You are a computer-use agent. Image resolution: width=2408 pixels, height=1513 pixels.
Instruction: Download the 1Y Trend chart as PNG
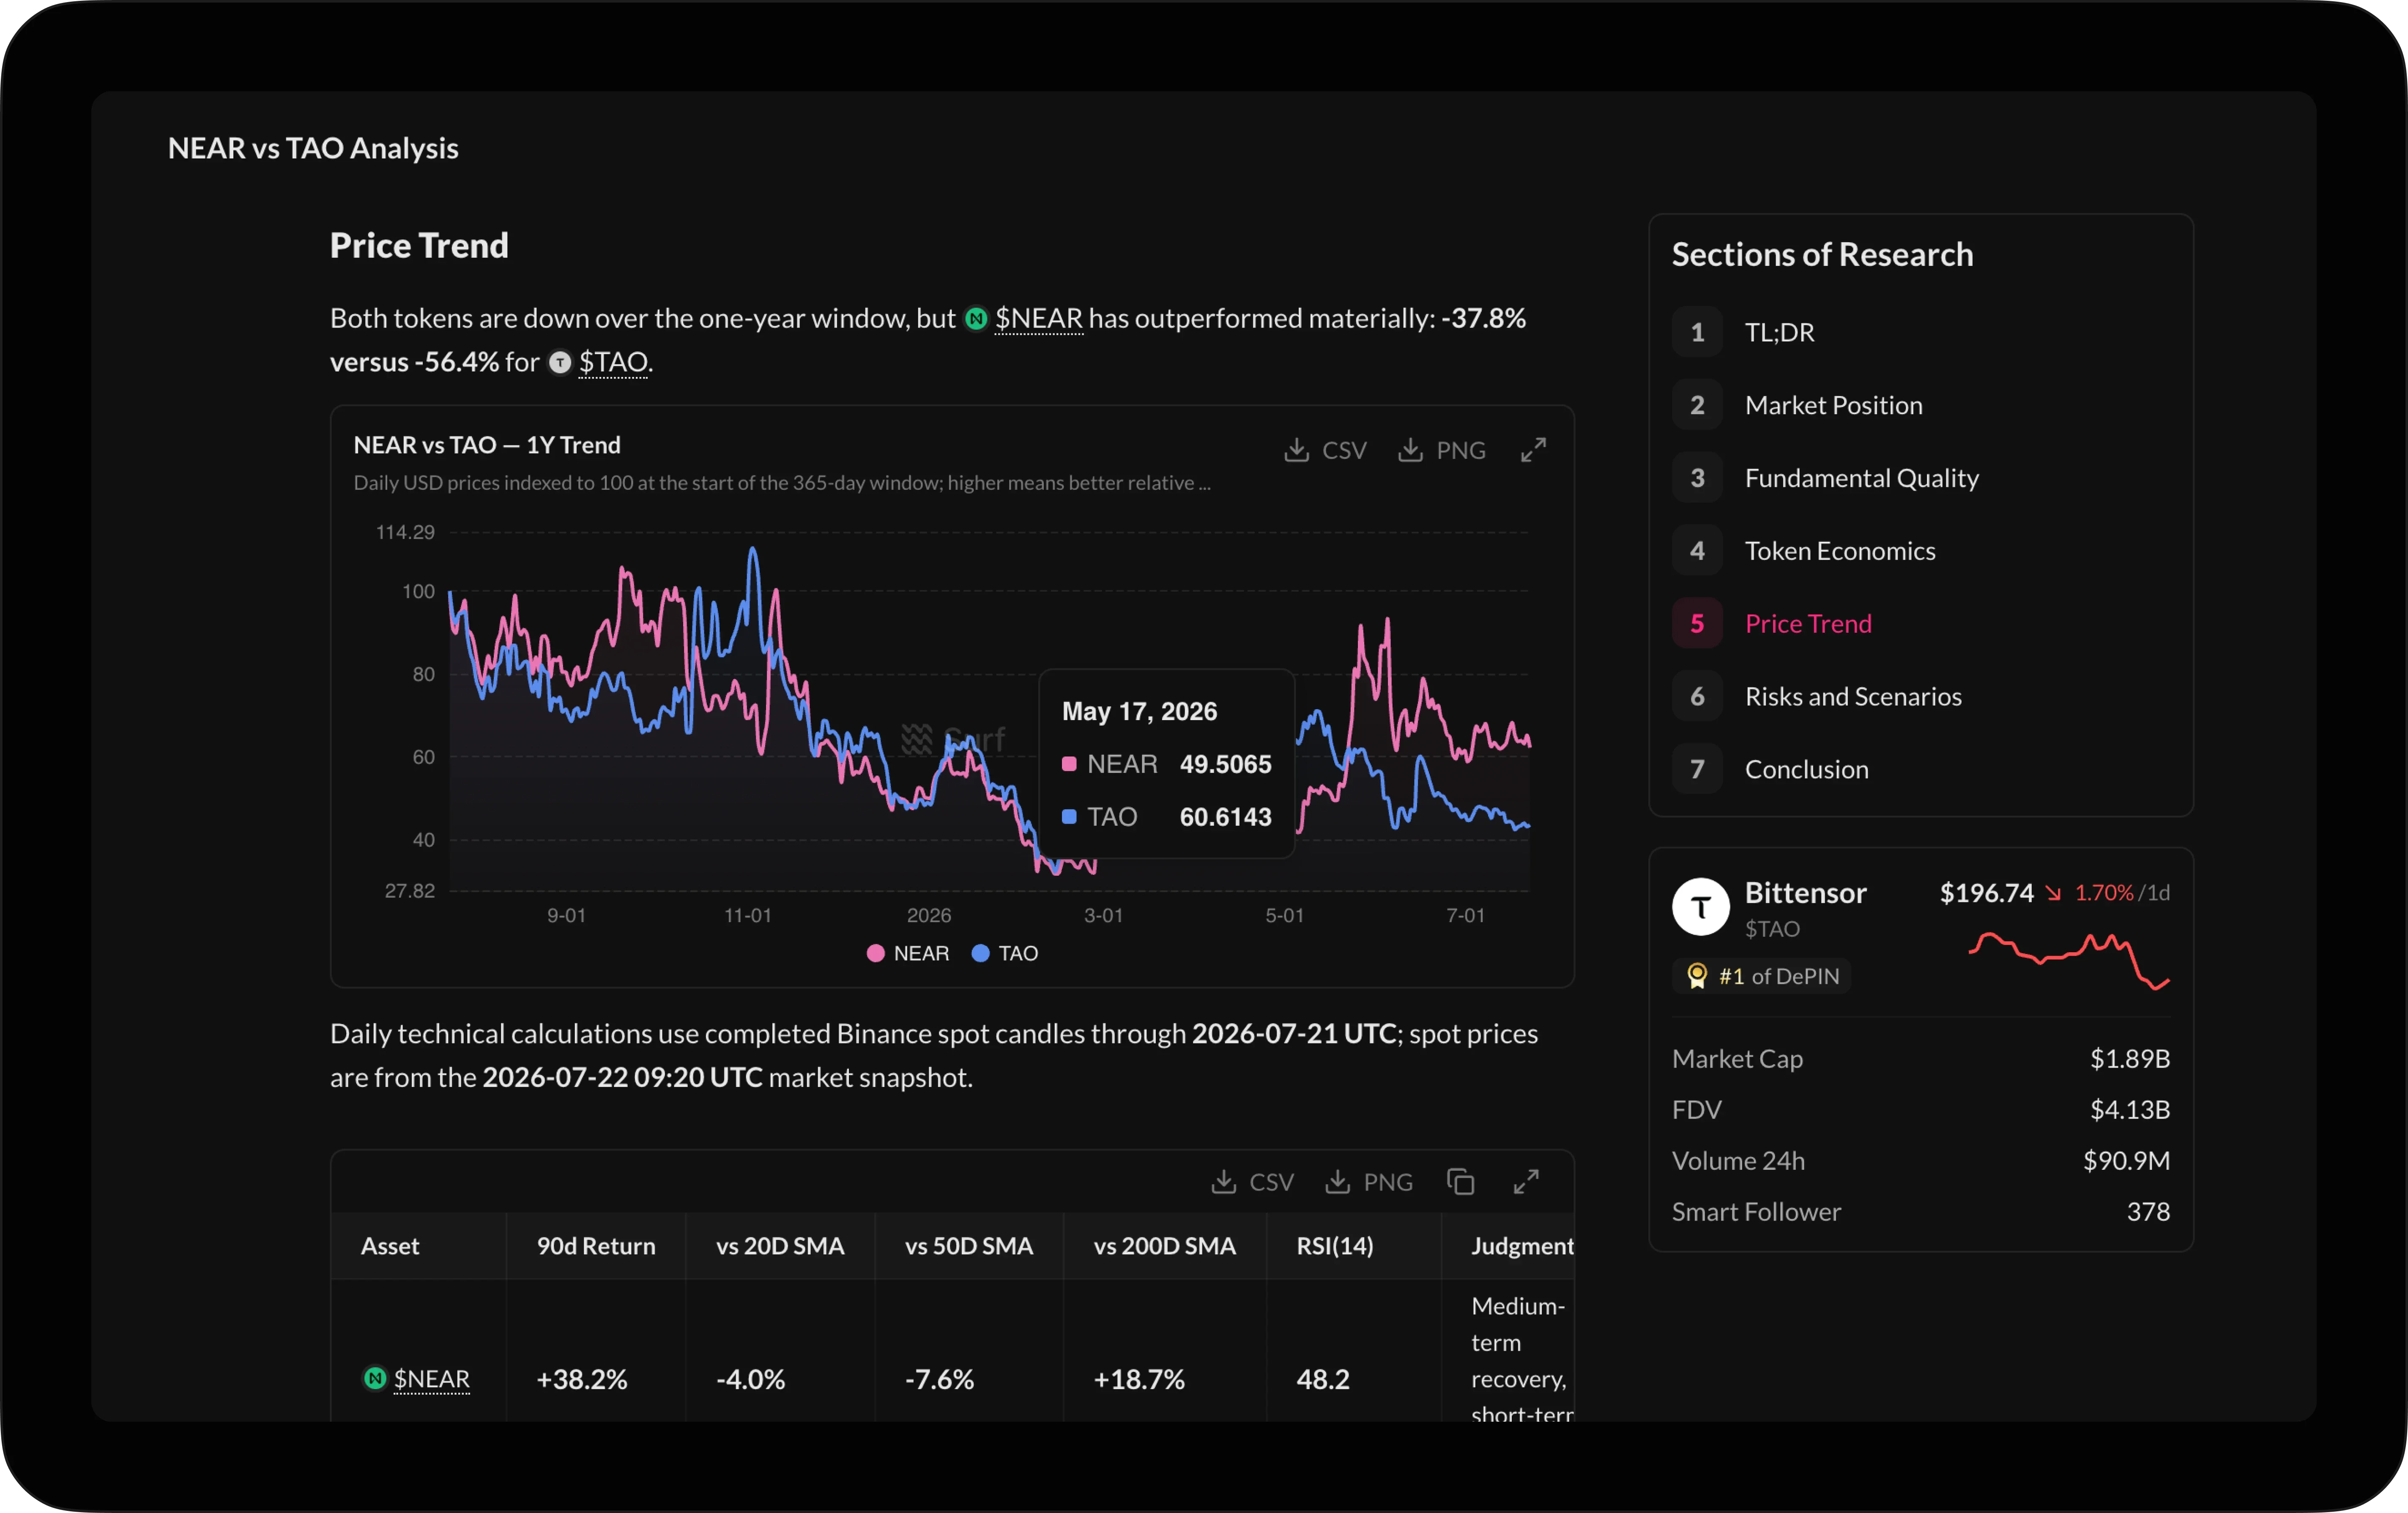tap(1441, 450)
